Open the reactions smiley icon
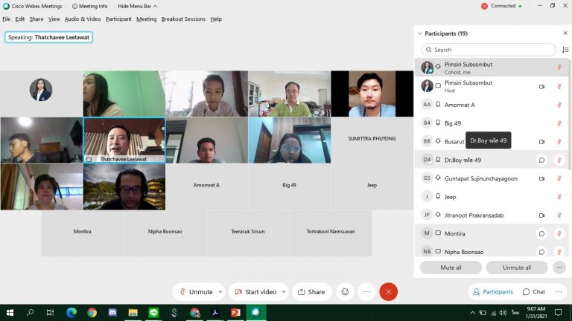Viewport: 572px width, 321px height. 345,292
